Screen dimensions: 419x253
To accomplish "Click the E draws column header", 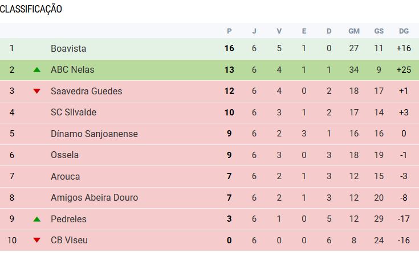I will (x=304, y=31).
